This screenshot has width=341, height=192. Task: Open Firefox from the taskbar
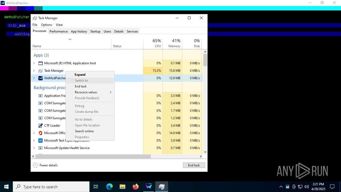tap(136, 187)
